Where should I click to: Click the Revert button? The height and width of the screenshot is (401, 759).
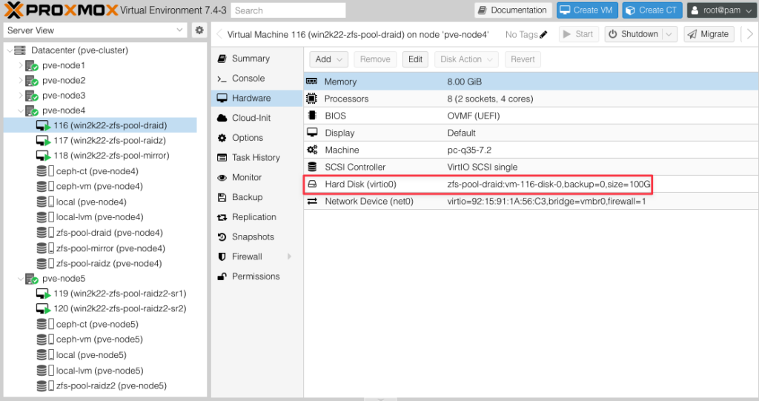(x=523, y=59)
